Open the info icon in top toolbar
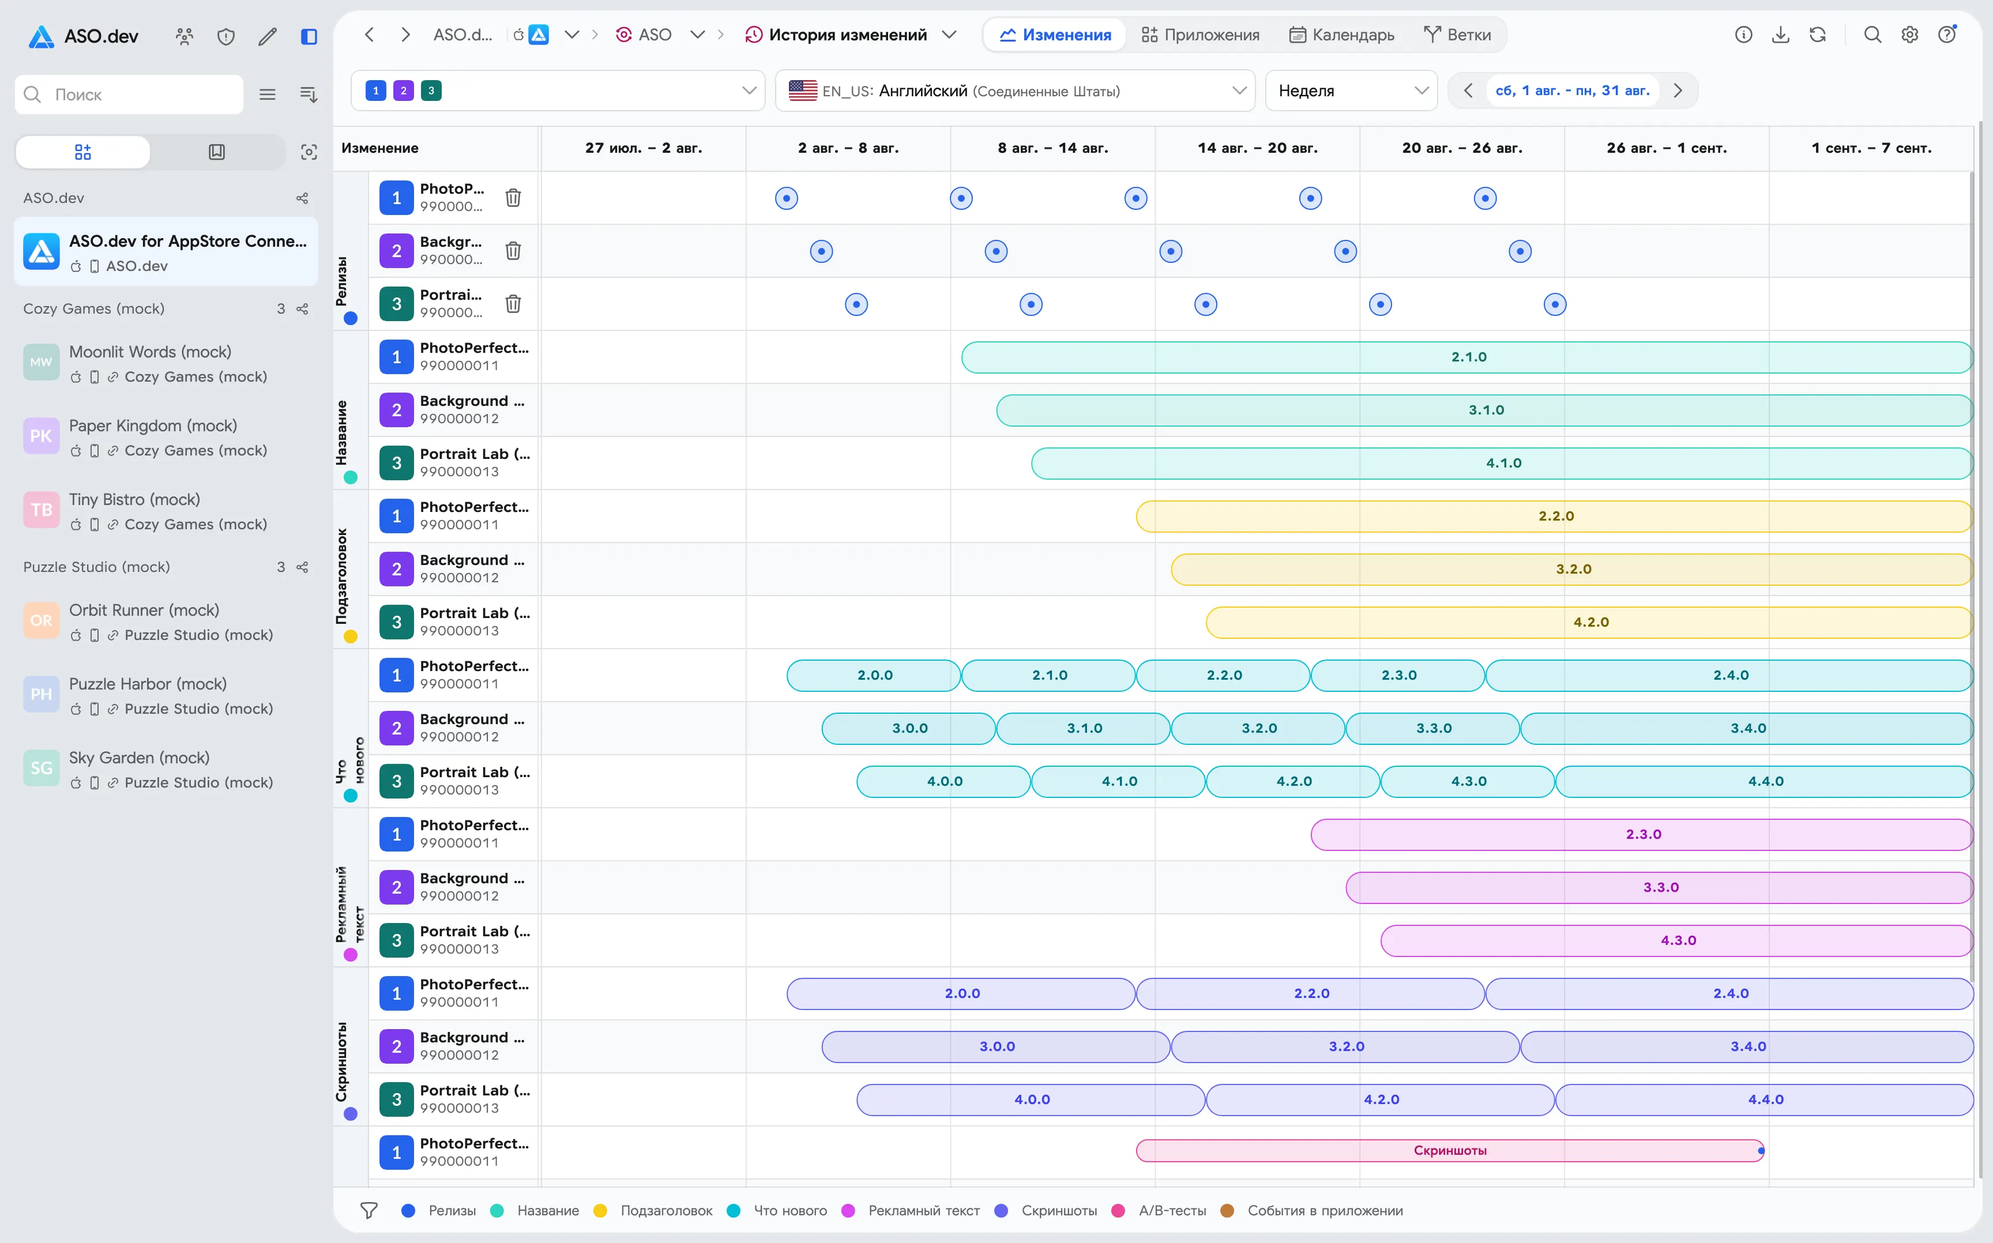Viewport: 1993px width, 1243px height. coord(1743,35)
